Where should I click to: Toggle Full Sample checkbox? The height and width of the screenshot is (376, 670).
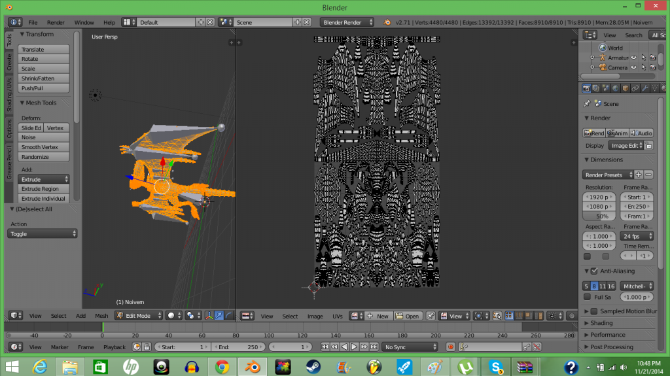[587, 297]
